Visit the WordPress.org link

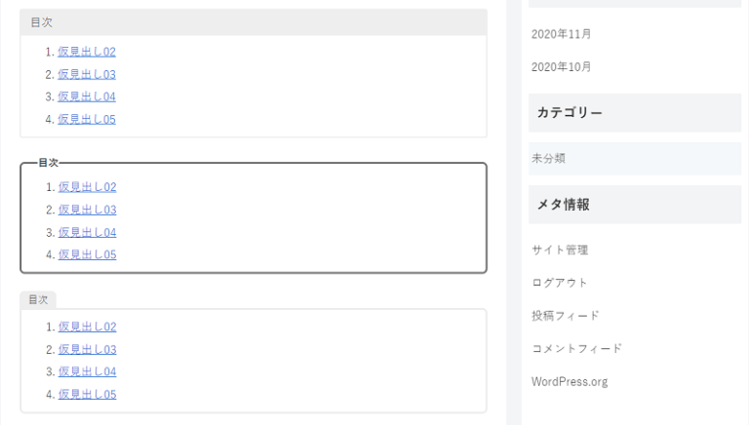(x=570, y=381)
